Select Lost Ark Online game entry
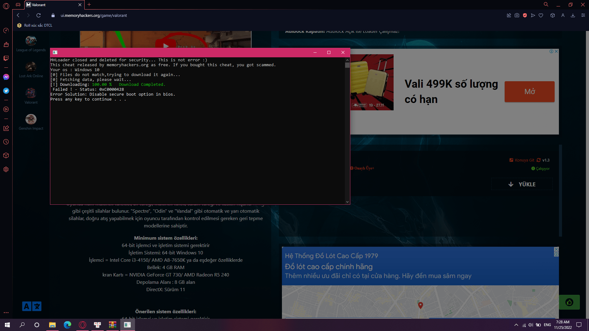This screenshot has width=589, height=331. [31, 70]
